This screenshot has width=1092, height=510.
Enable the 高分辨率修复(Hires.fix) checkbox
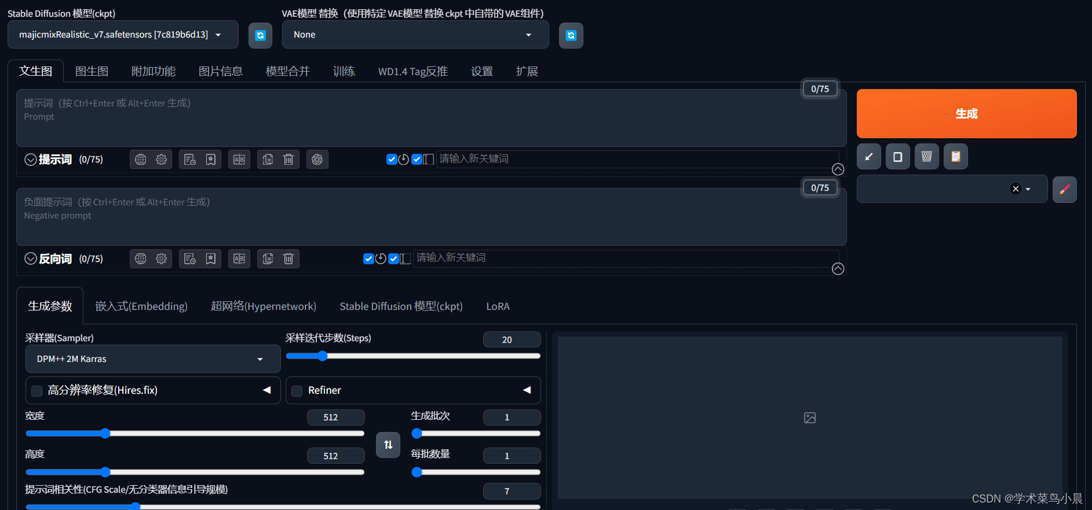coord(37,391)
